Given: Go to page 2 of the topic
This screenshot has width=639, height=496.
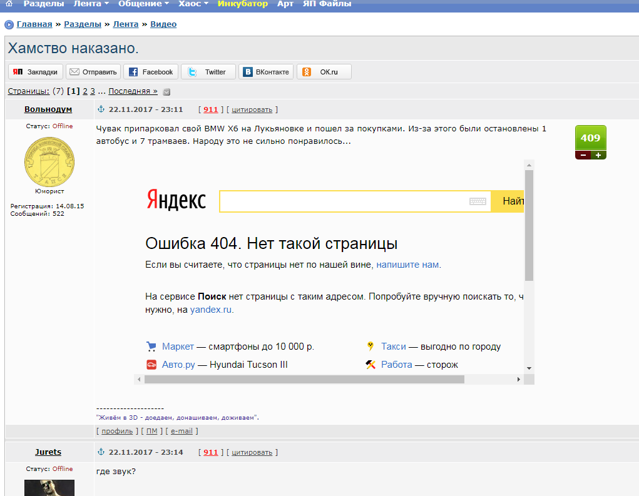Looking at the screenshot, I should pos(85,91).
